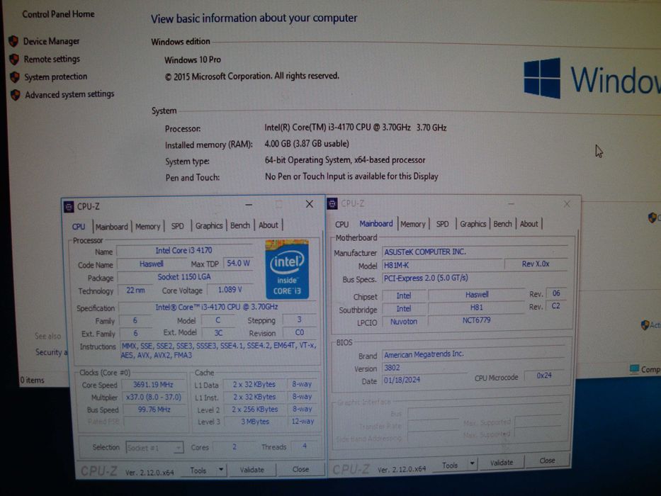
Task: Click Tools button in left CPU-Z window
Action: [198, 470]
